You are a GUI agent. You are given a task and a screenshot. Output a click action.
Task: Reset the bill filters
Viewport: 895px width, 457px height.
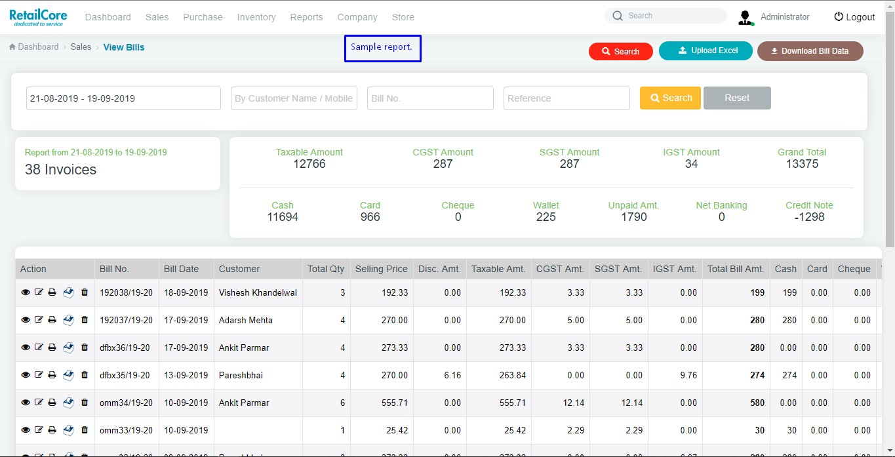(737, 98)
